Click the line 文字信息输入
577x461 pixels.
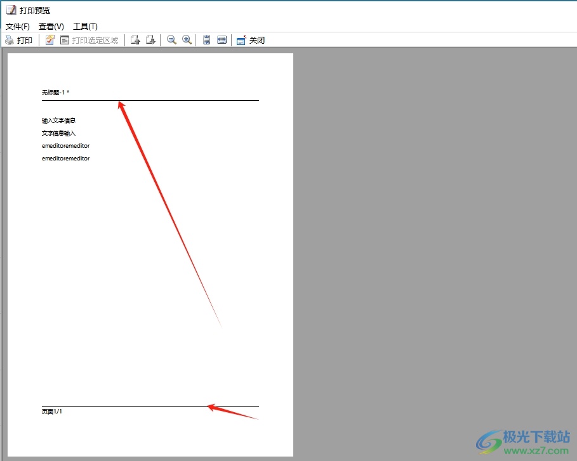point(58,133)
